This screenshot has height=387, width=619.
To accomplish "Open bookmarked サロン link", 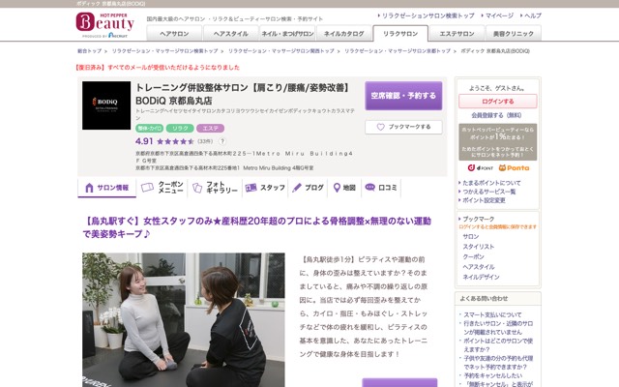I will coord(471,236).
